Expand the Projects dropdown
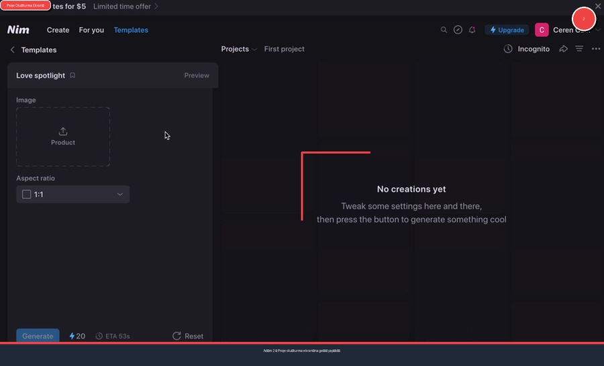The image size is (604, 366). 239,49
